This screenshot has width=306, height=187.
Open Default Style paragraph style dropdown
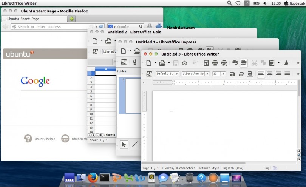[x=177, y=74]
